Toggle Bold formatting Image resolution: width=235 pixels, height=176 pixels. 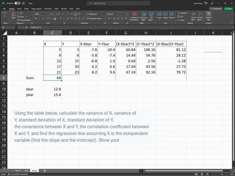pyautogui.click(x=36, y=19)
